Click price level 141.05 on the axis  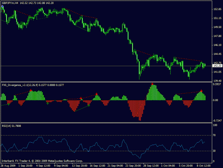(217, 72)
